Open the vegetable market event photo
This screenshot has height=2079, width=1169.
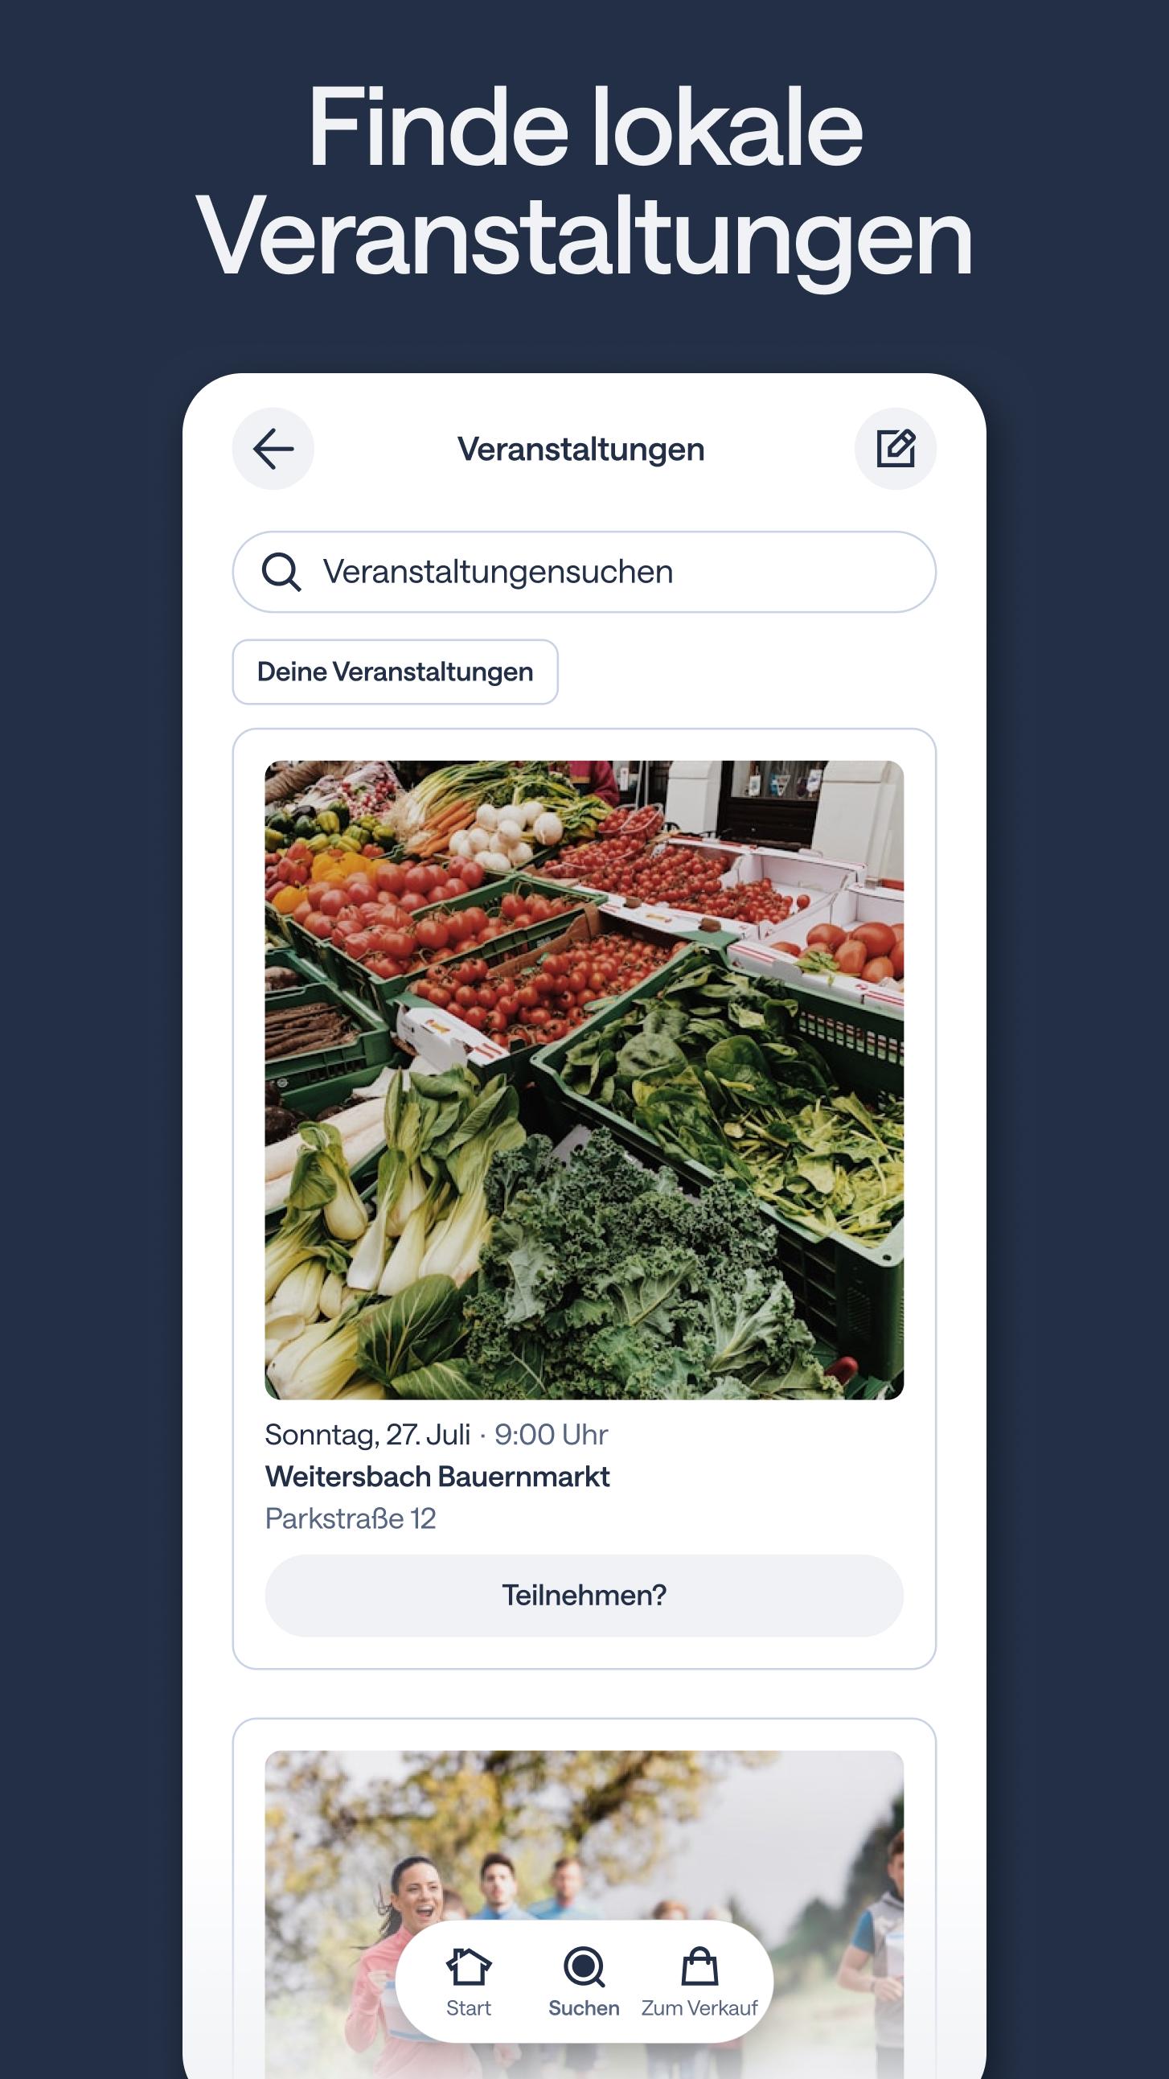(584, 1080)
